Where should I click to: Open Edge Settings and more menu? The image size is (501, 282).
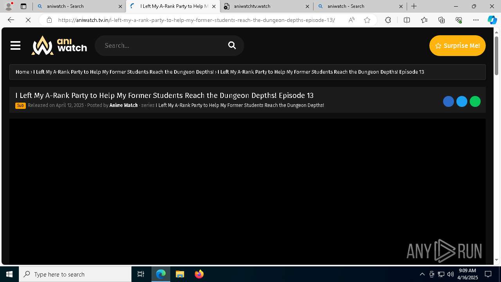click(x=476, y=20)
